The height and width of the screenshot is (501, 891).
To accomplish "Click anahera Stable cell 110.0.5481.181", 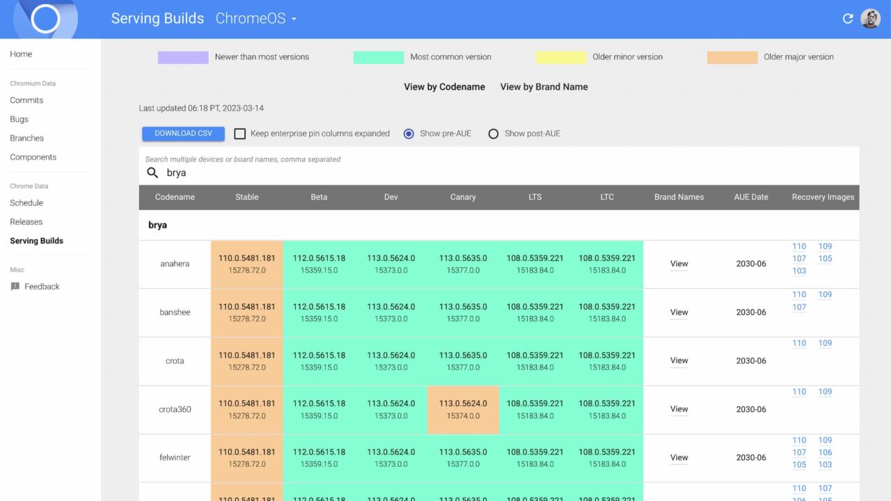I will [x=247, y=264].
